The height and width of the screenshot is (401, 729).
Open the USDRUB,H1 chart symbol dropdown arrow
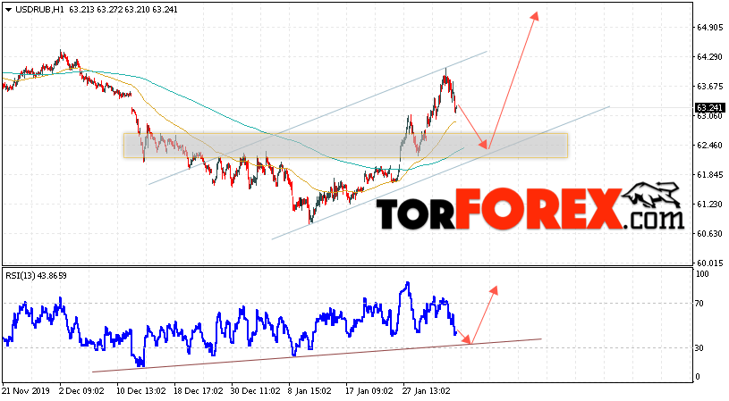pyautogui.click(x=8, y=9)
